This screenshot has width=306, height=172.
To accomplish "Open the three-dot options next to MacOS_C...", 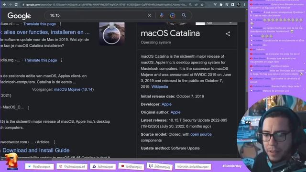I will point(29,107).
